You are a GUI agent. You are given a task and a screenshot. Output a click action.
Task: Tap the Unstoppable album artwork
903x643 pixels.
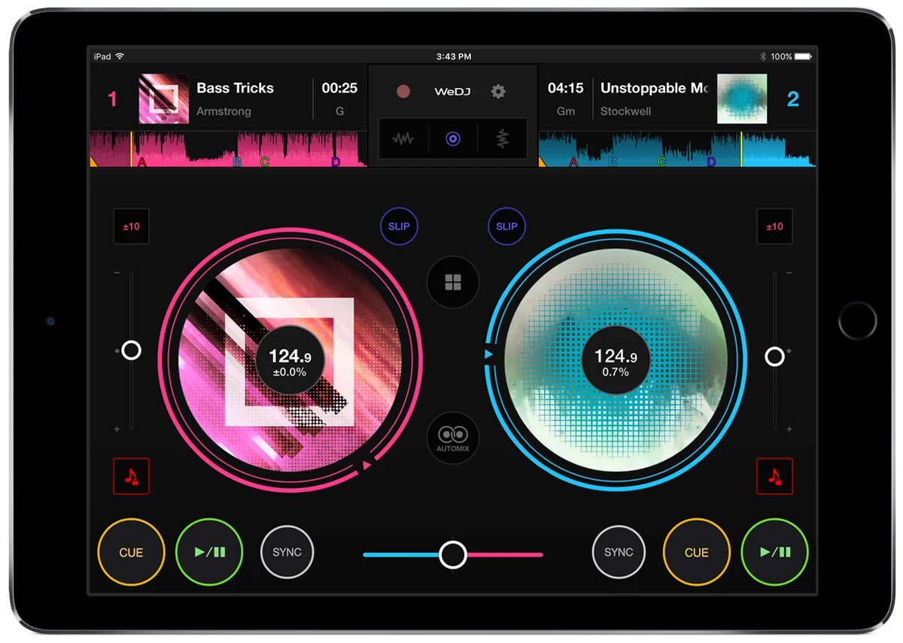pyautogui.click(x=742, y=99)
